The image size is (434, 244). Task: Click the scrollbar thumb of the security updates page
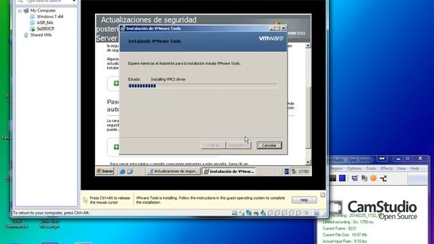[308, 117]
